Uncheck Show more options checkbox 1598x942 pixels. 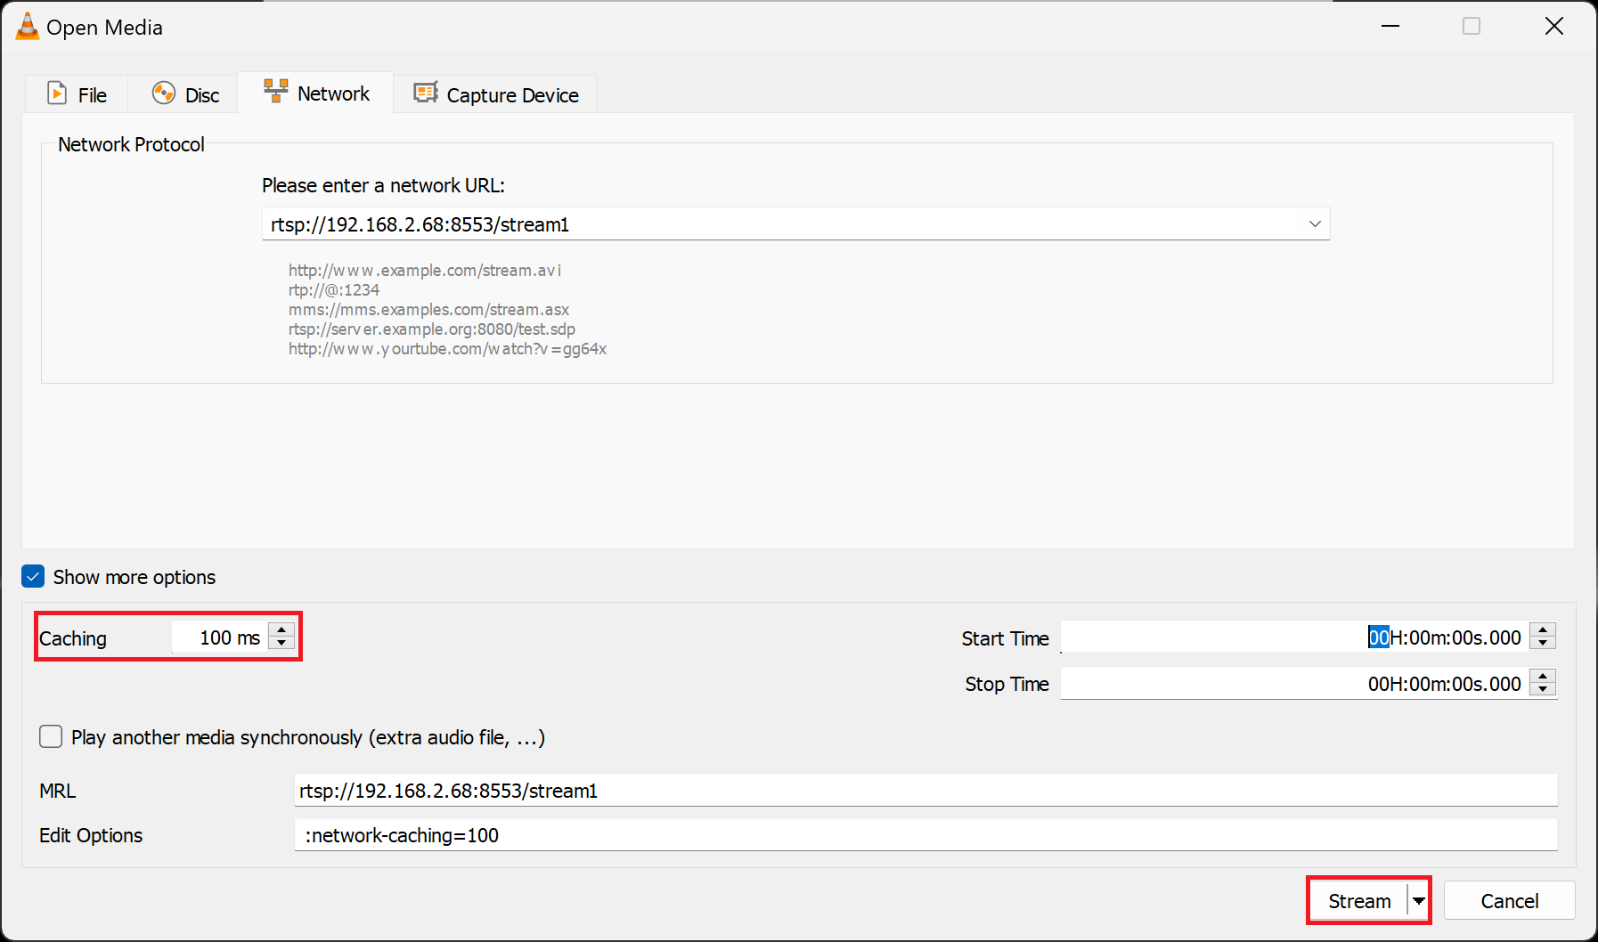pos(33,577)
